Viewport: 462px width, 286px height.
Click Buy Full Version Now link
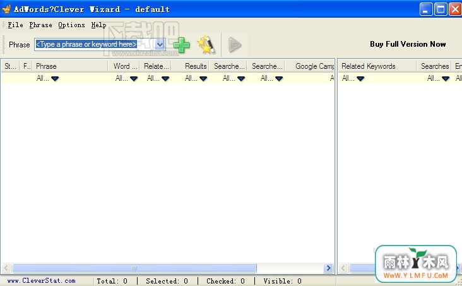(x=408, y=44)
